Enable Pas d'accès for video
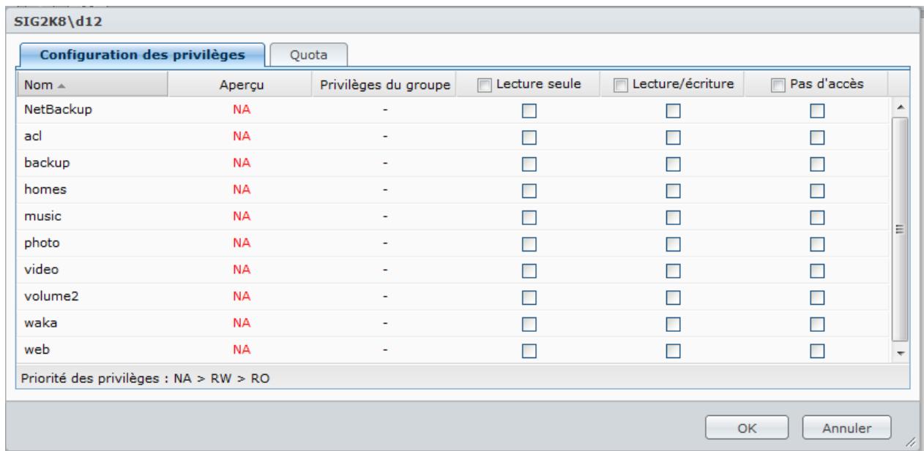 (x=817, y=270)
